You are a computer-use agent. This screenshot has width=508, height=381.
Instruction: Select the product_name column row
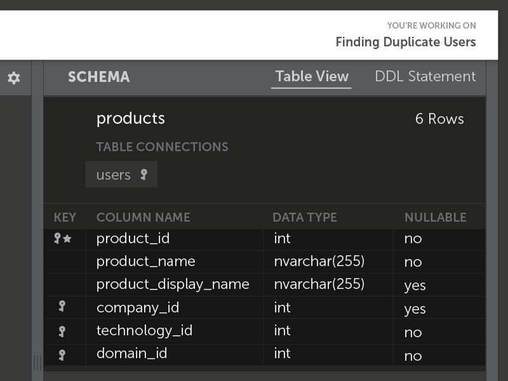pos(145,262)
